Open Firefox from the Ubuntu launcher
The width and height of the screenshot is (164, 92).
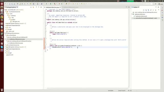pyautogui.click(x=2, y=20)
